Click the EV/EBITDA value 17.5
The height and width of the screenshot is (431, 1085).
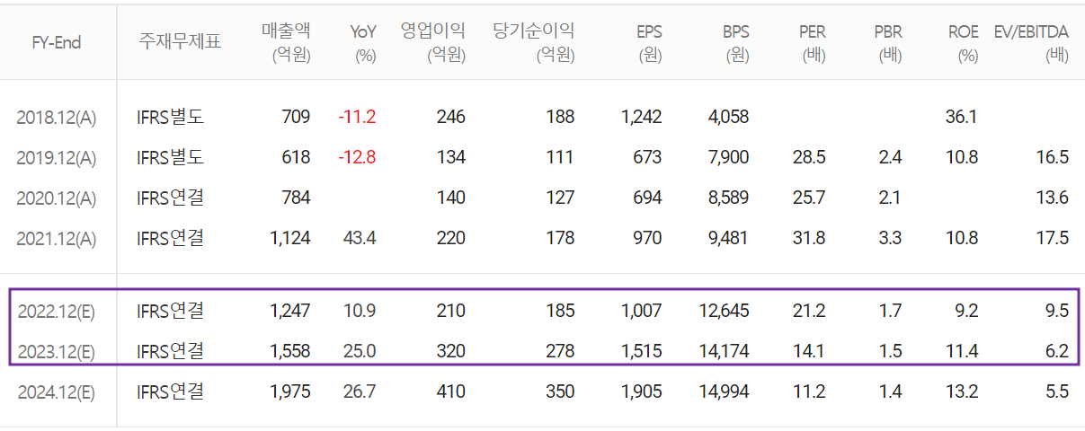1053,238
